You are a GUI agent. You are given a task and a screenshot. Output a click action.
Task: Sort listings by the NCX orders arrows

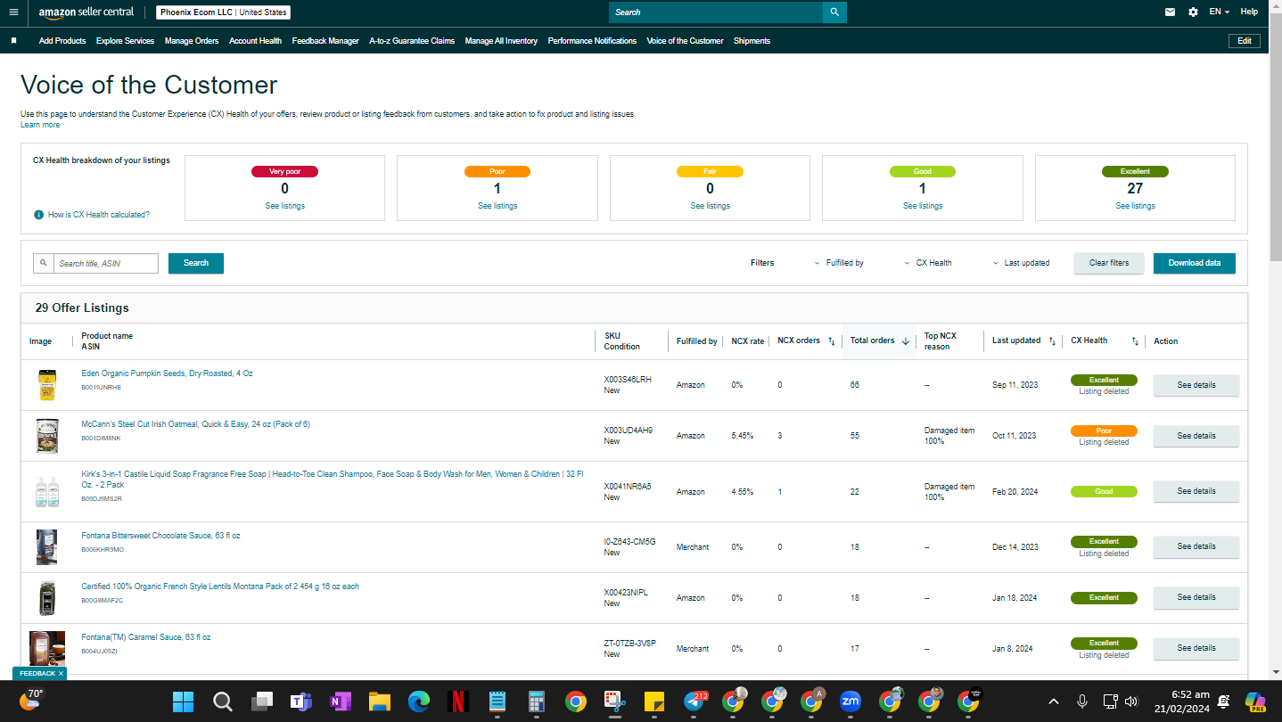point(832,341)
